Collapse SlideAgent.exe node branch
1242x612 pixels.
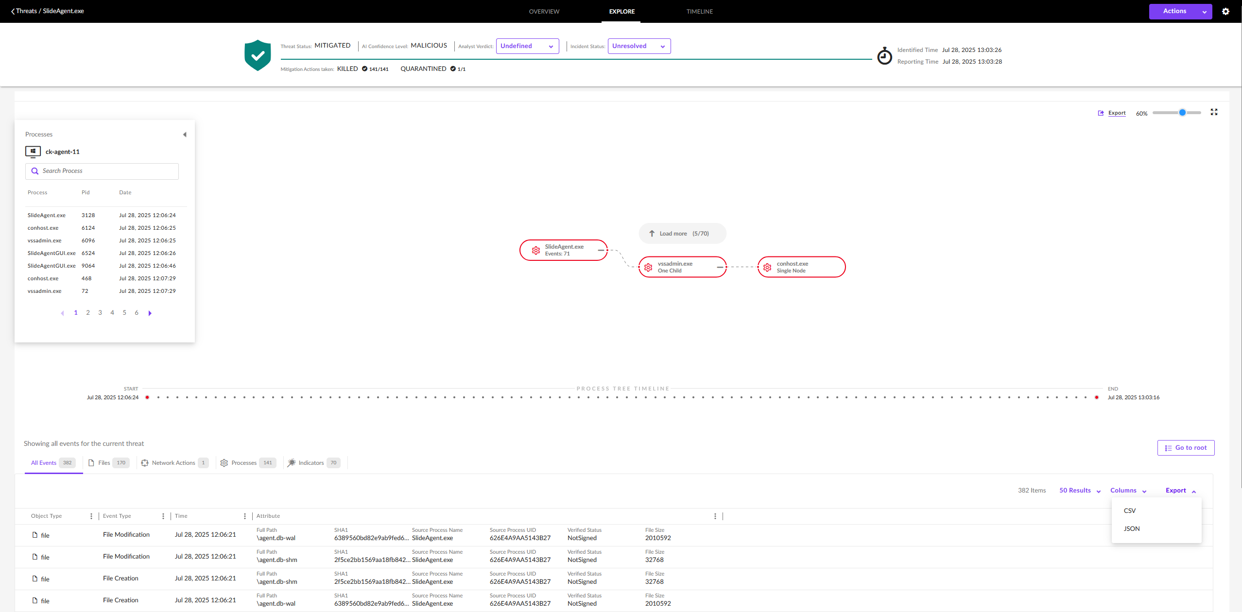click(601, 250)
